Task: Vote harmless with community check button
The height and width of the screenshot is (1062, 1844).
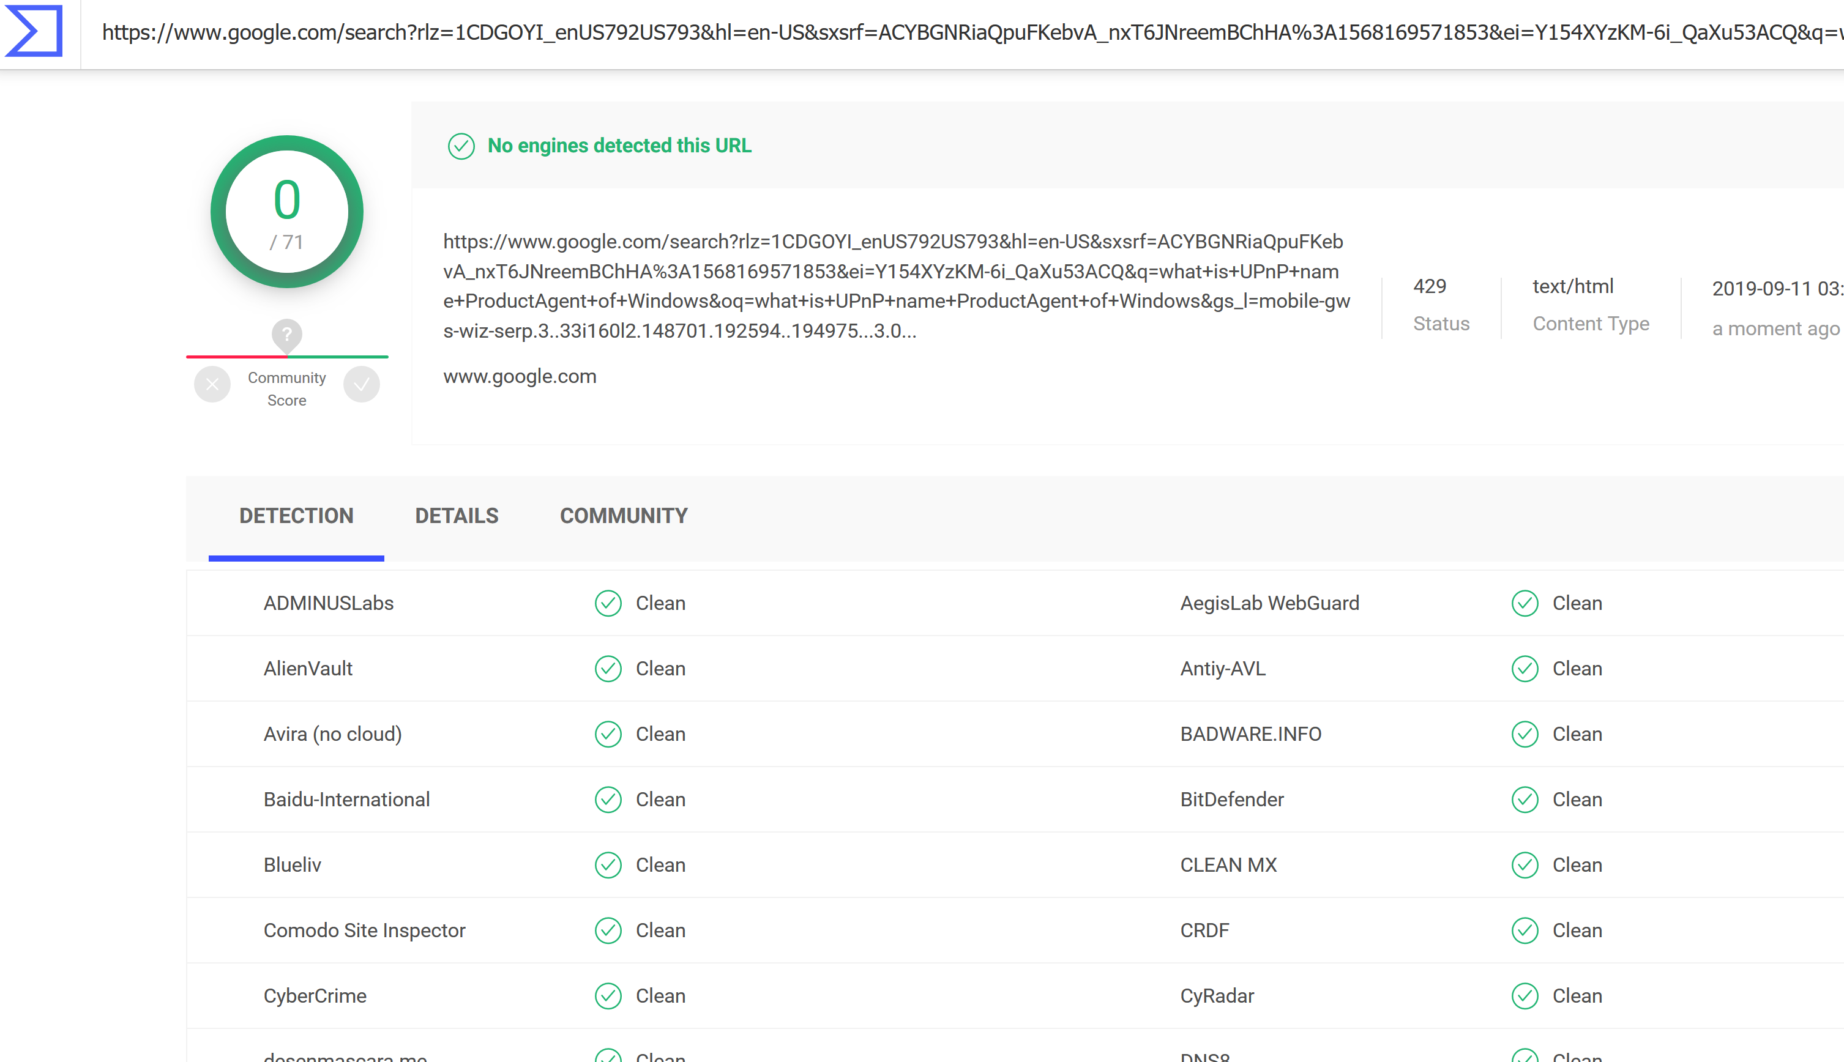Action: click(361, 384)
